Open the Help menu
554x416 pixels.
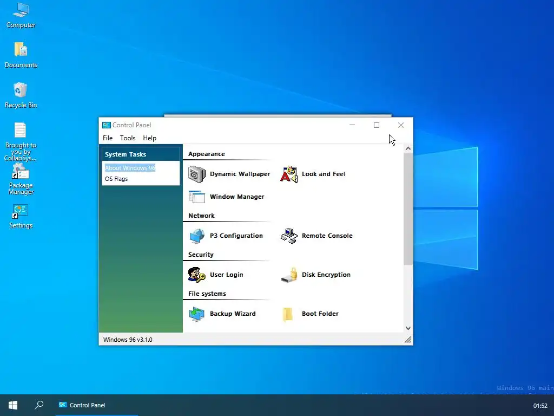click(149, 138)
